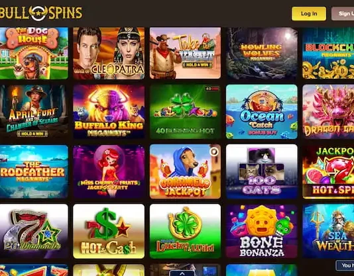
Task: Click the Log In button
Action: pos(309,13)
